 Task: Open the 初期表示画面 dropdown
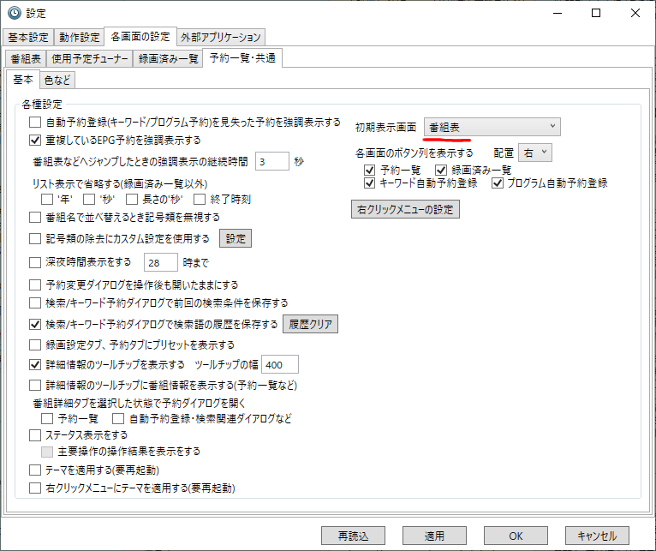[492, 127]
